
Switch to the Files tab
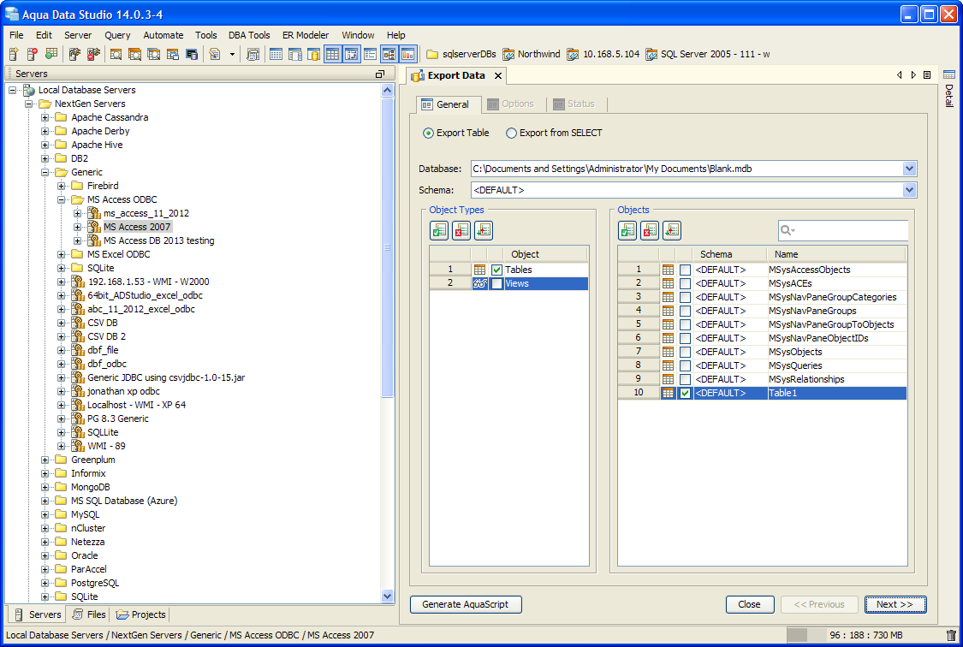click(89, 614)
